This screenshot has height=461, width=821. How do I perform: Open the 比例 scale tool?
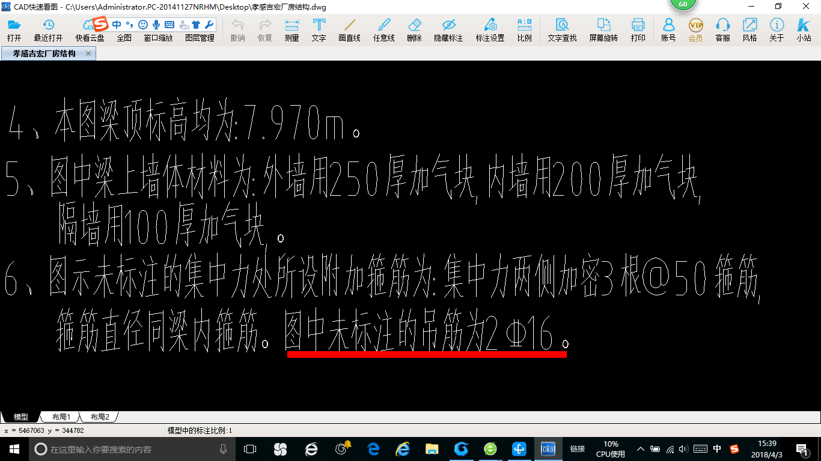(524, 29)
